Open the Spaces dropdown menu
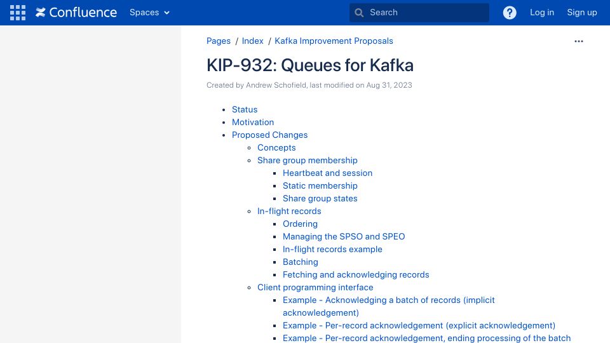The height and width of the screenshot is (343, 610). 150,13
